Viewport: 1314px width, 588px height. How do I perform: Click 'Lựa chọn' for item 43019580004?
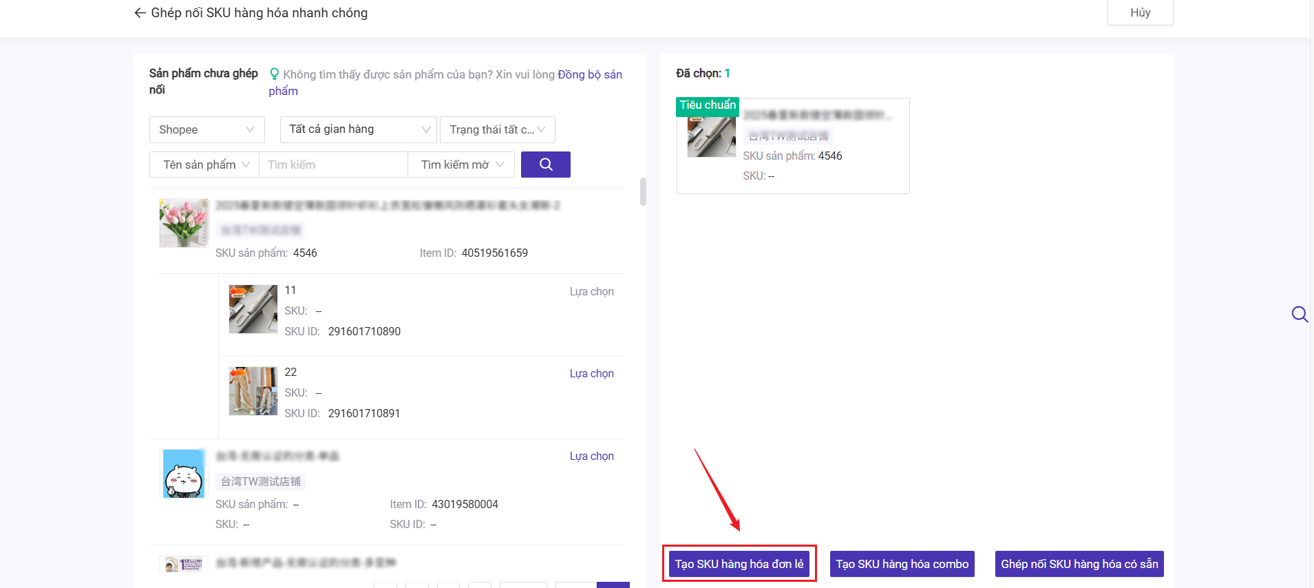(x=591, y=456)
